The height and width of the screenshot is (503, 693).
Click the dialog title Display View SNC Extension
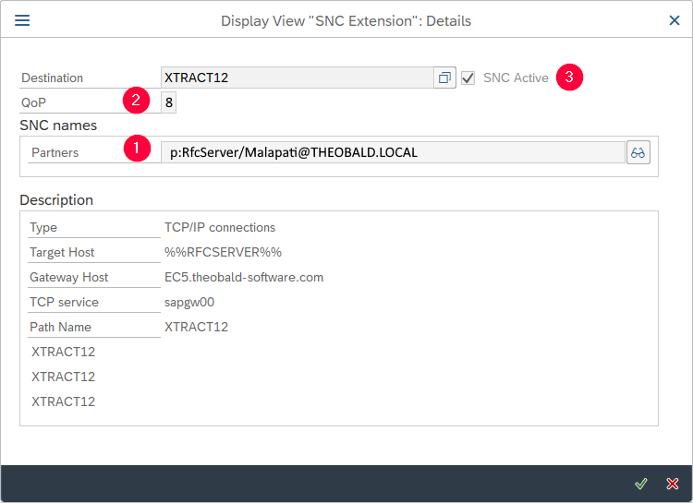coord(346,20)
